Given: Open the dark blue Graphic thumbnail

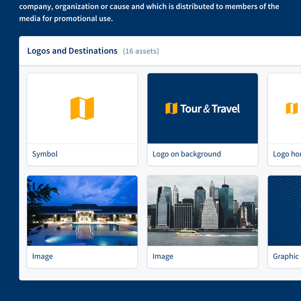Looking at the screenshot, I should pyautogui.click(x=284, y=211).
